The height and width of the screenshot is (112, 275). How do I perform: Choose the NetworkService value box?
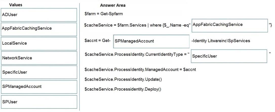click(x=39, y=58)
